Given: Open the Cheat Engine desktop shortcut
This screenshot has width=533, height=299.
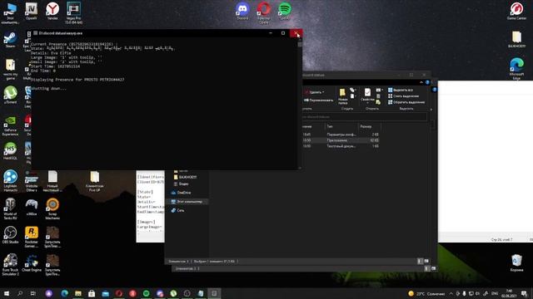Looking at the screenshot, I should 32,263.
